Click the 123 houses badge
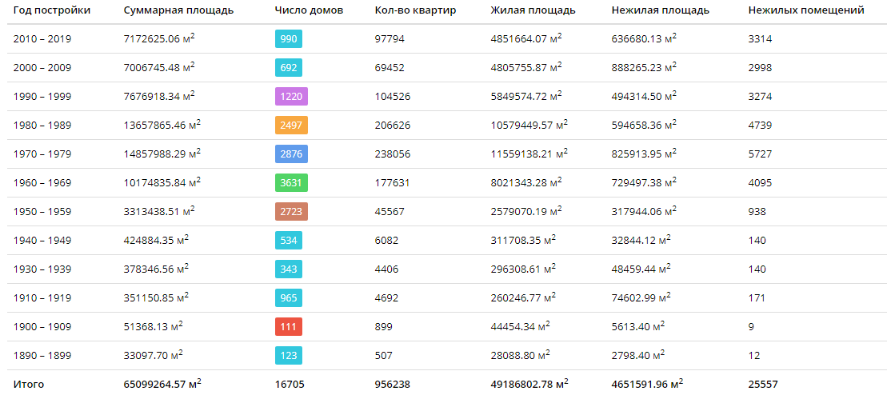The image size is (887, 411). click(x=289, y=356)
